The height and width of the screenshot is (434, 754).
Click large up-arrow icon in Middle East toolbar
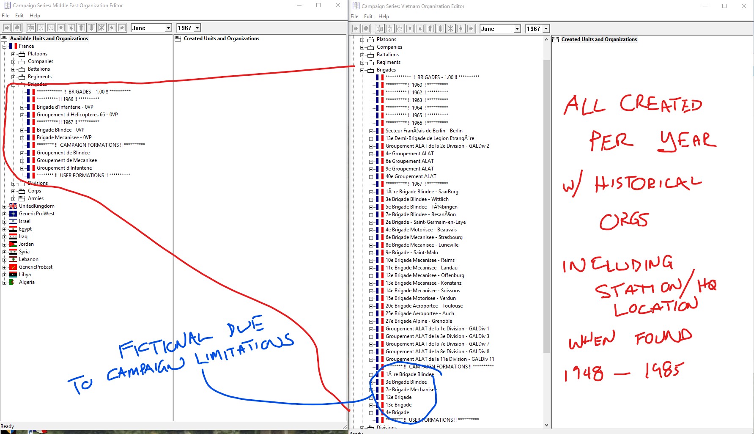(81, 28)
